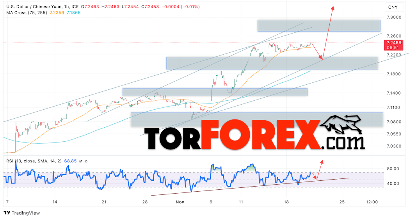The width and height of the screenshot is (409, 219).
Task: Click the TradingView logo icon
Action: click(x=7, y=213)
